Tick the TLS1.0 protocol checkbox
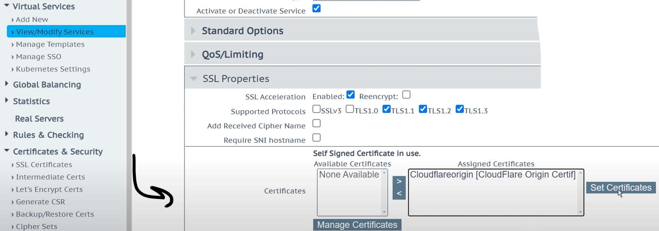The image size is (659, 231). (x=350, y=109)
